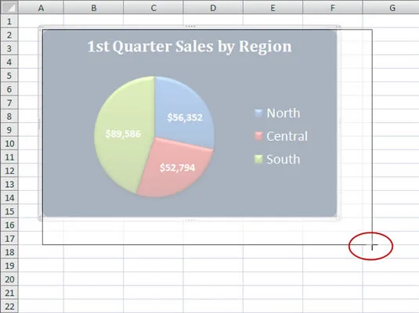Select row 22 header

click(9, 306)
